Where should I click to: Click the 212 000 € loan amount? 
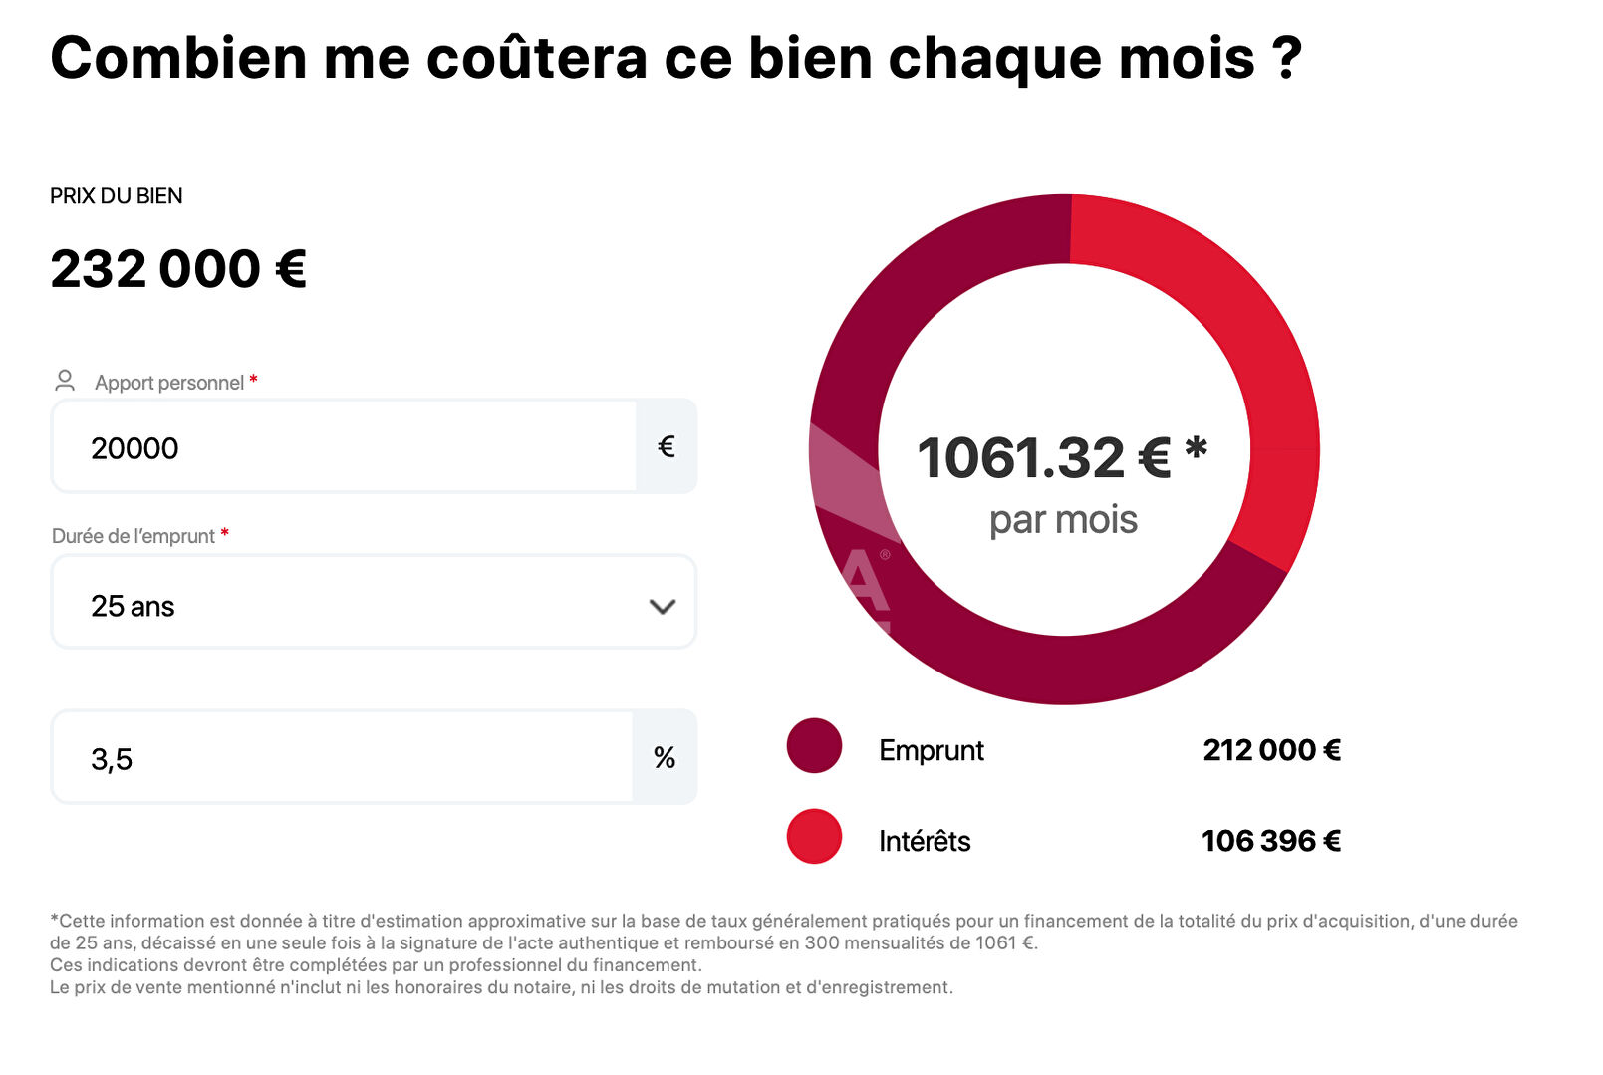(x=1271, y=750)
